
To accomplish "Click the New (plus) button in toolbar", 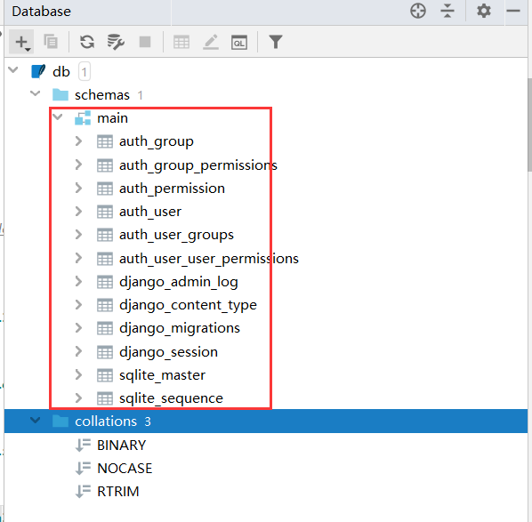I will [x=21, y=42].
